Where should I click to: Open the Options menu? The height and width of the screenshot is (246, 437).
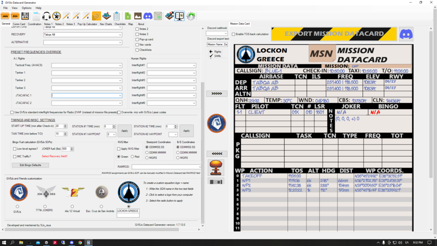click(x=27, y=8)
